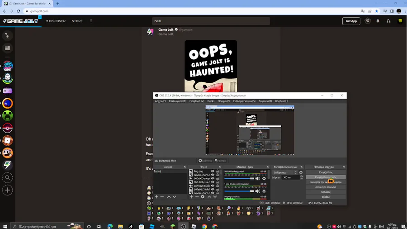407x229 pixels.
Task: Open the Game Jolt header three-dots menu
Action: click(x=91, y=21)
